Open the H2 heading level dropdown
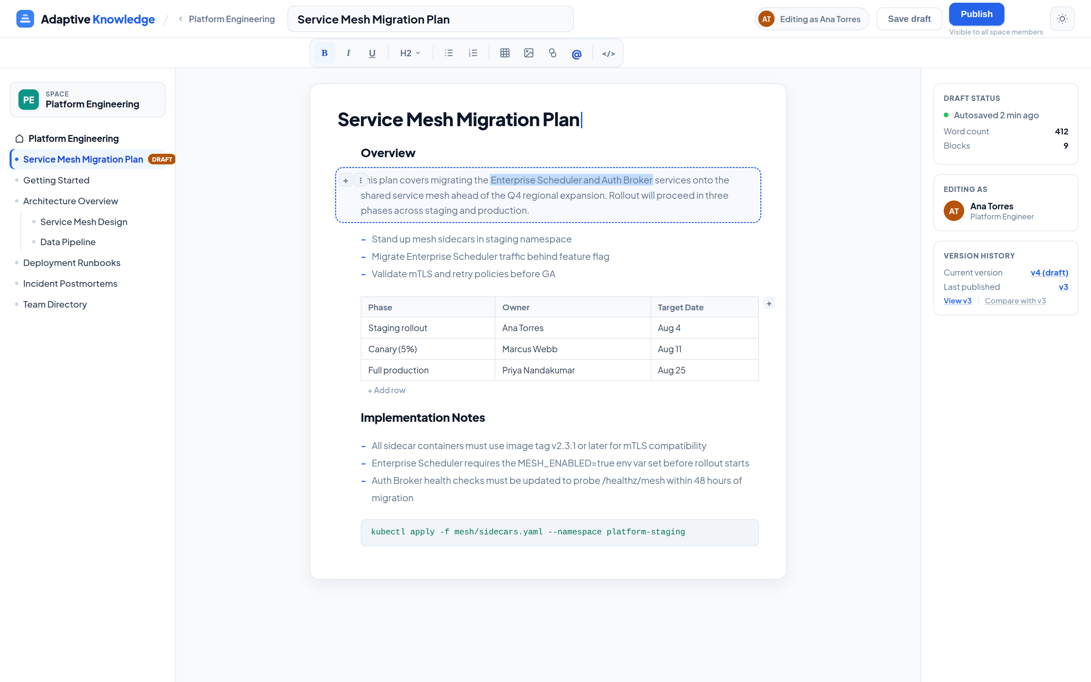This screenshot has width=1091, height=682. (x=410, y=53)
